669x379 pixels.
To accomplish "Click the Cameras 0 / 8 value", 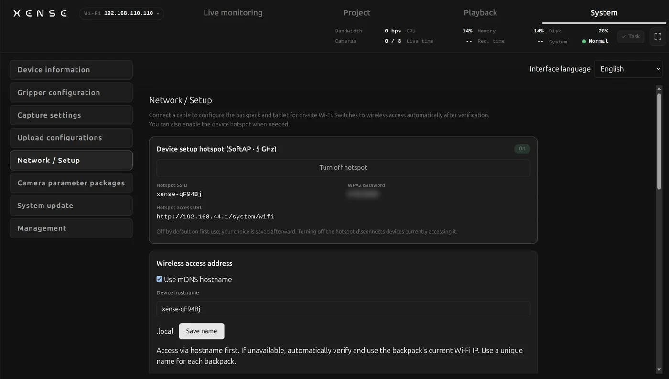I will pyautogui.click(x=393, y=41).
